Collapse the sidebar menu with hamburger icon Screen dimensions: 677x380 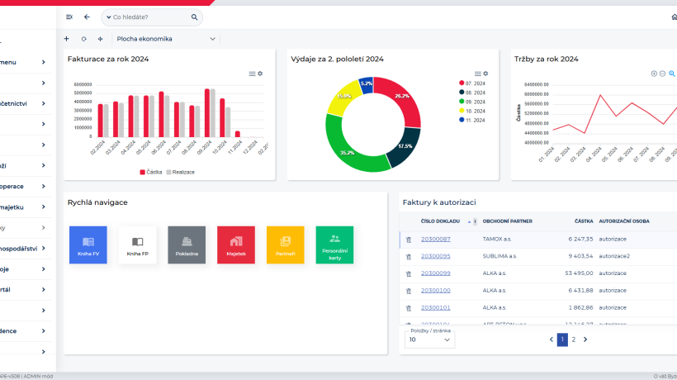[x=69, y=17]
